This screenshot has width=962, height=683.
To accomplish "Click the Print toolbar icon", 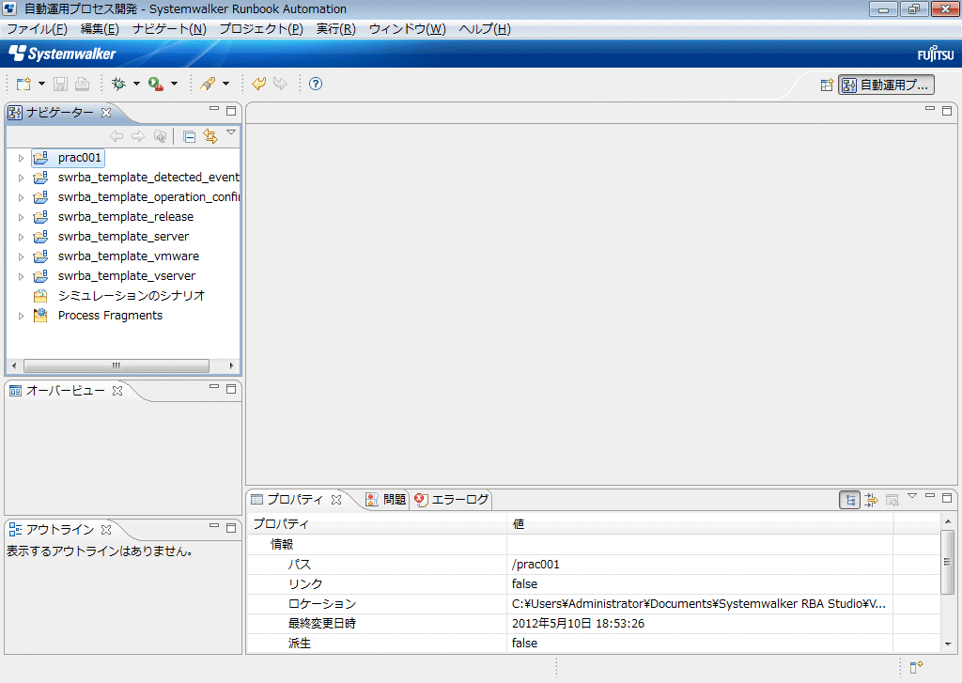I will [83, 84].
